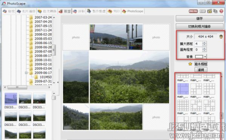Click the lock icon next to size field
This screenshot has height=140, width=226.
tap(221, 36)
